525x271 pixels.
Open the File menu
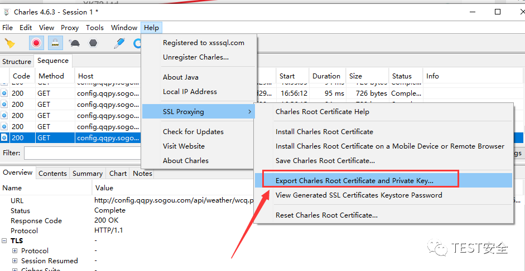pos(7,28)
